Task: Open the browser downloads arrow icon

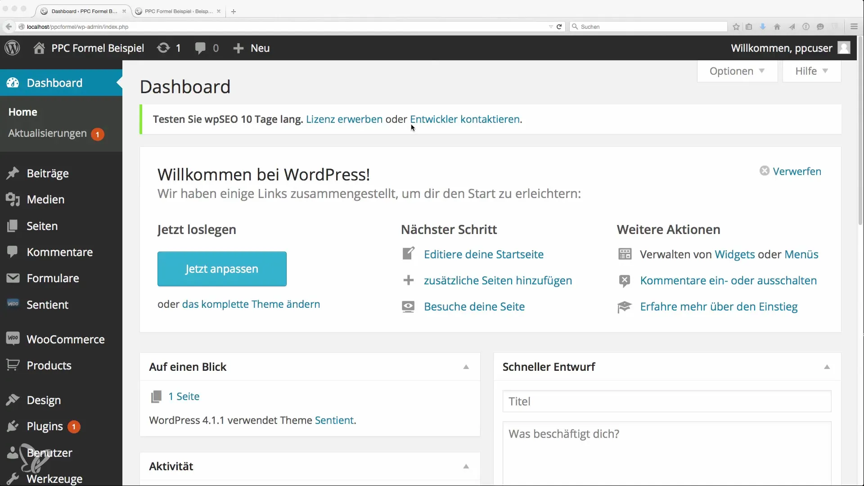Action: point(763,27)
